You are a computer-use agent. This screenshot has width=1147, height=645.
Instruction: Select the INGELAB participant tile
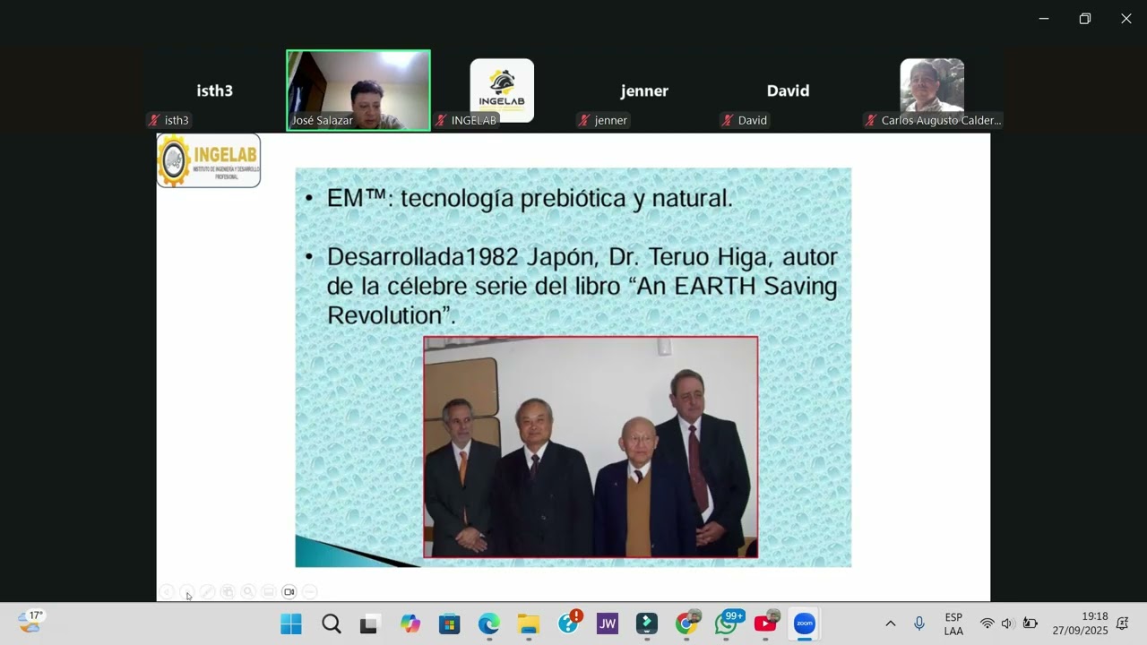pos(502,90)
